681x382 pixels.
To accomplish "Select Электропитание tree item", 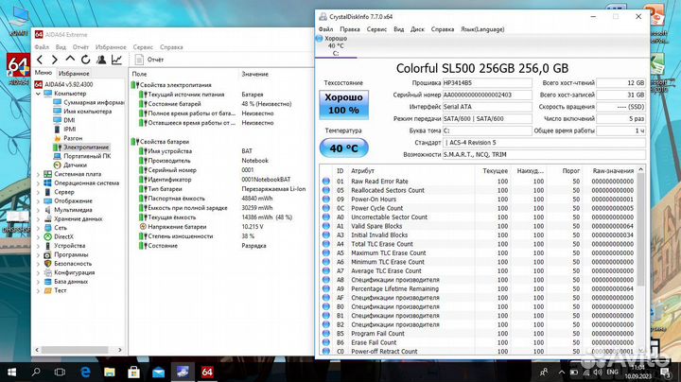I will [x=80, y=148].
